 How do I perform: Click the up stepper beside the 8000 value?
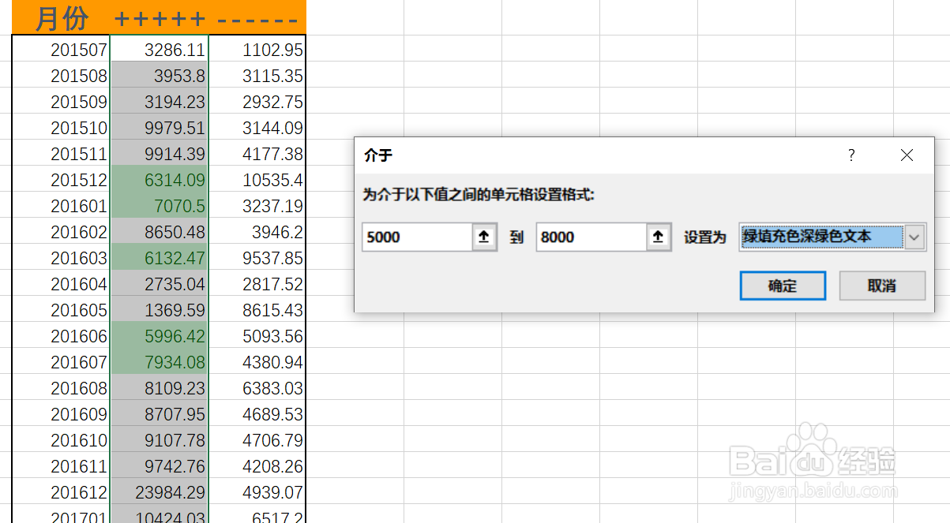click(x=659, y=237)
